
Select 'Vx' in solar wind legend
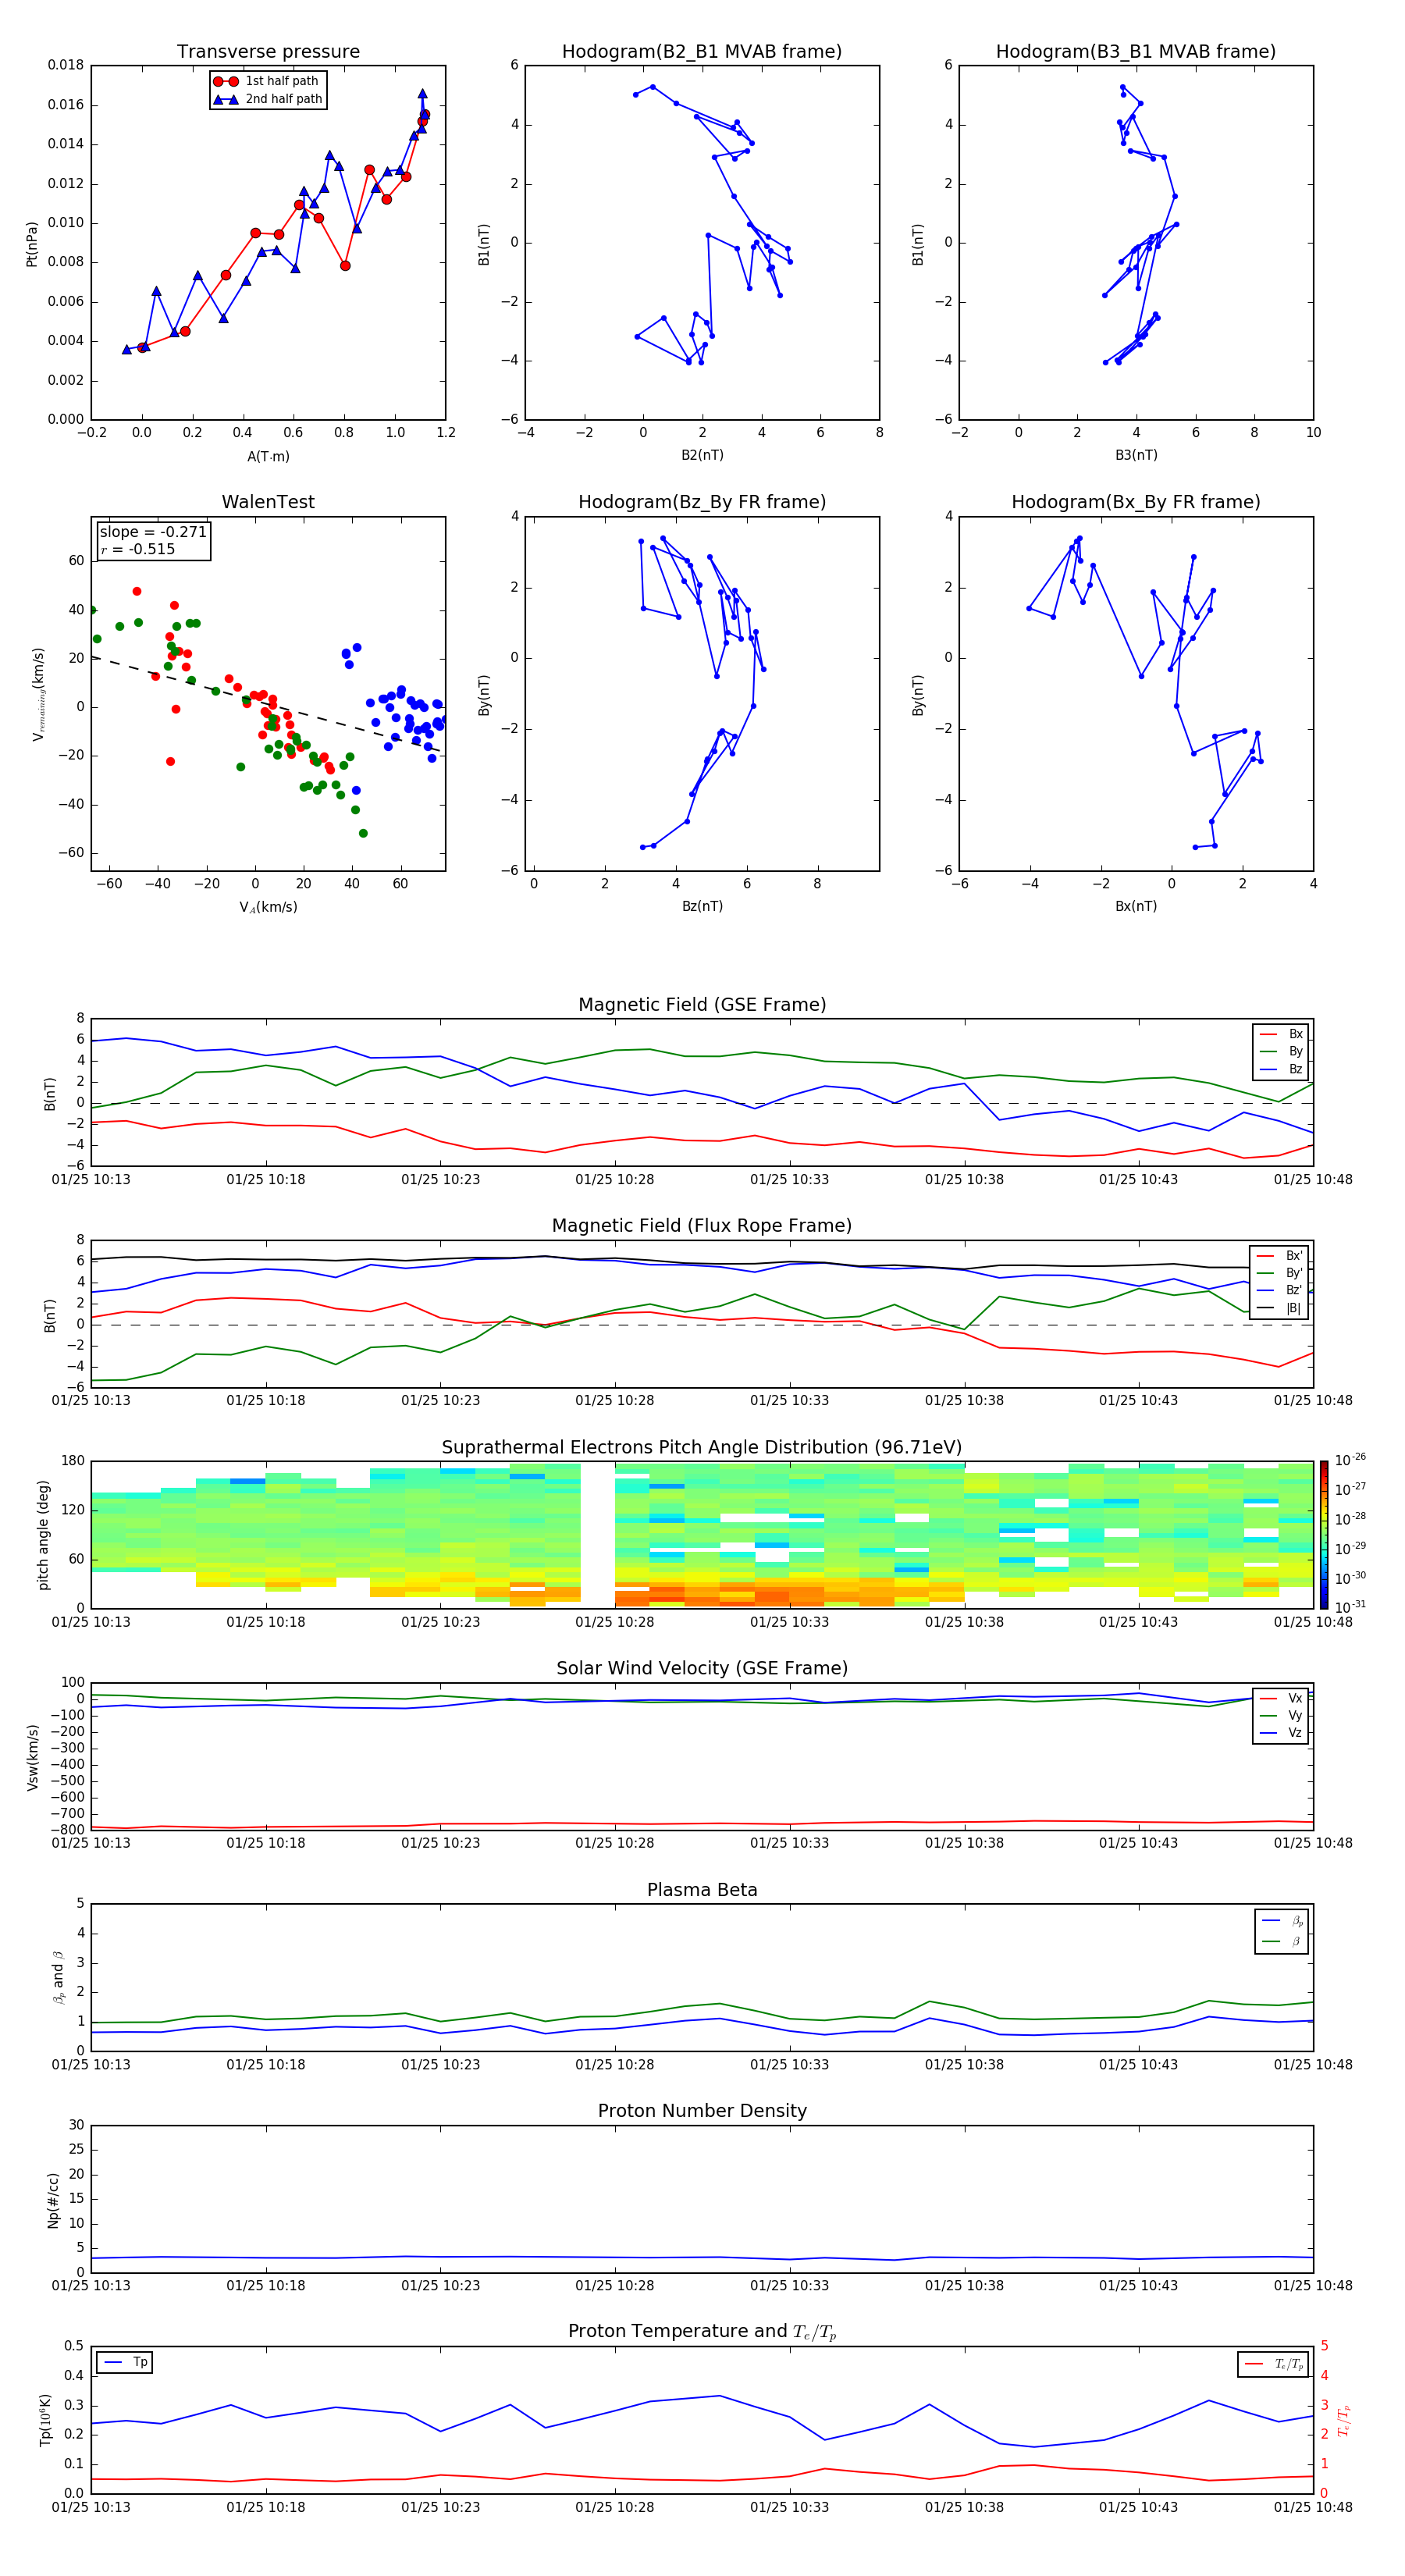[x=1282, y=1698]
